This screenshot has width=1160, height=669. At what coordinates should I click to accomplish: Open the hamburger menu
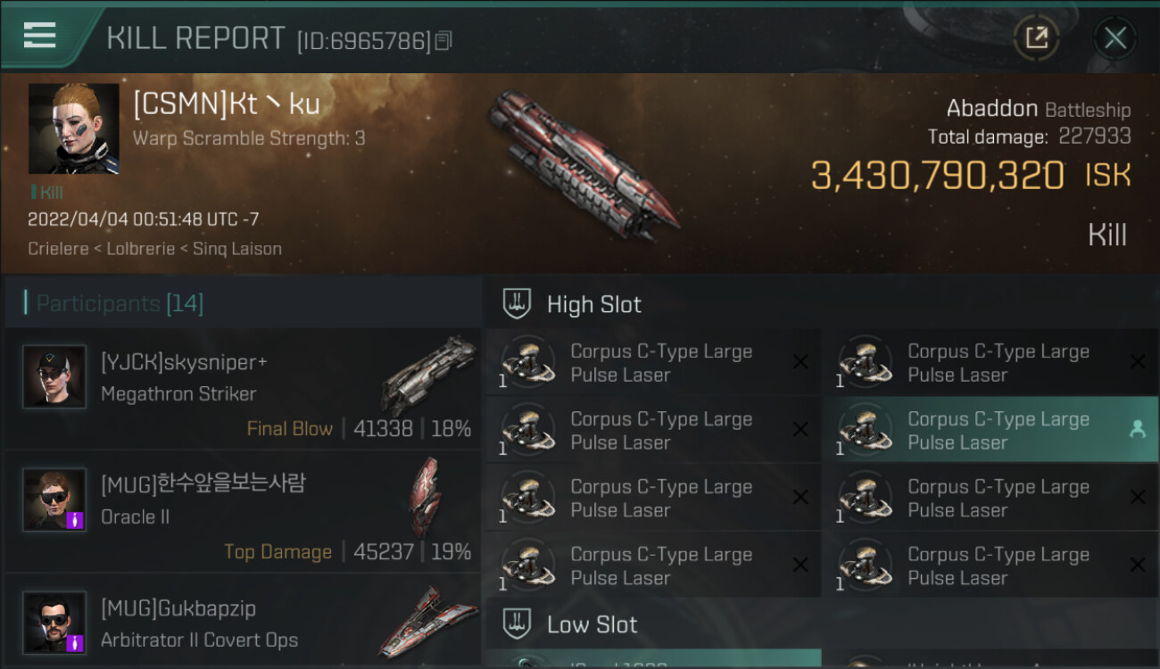coord(40,36)
